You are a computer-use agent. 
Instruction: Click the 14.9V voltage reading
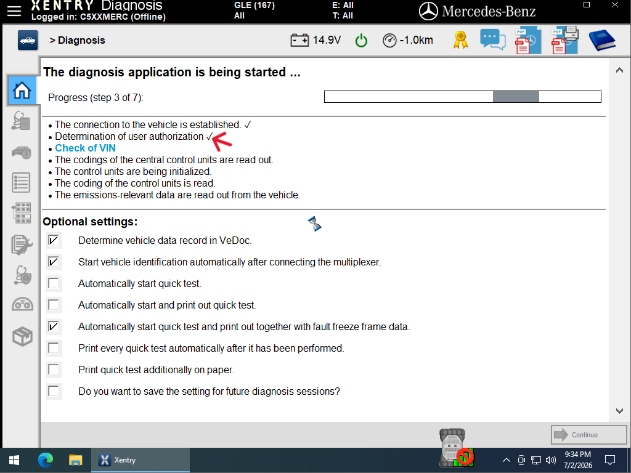[327, 40]
